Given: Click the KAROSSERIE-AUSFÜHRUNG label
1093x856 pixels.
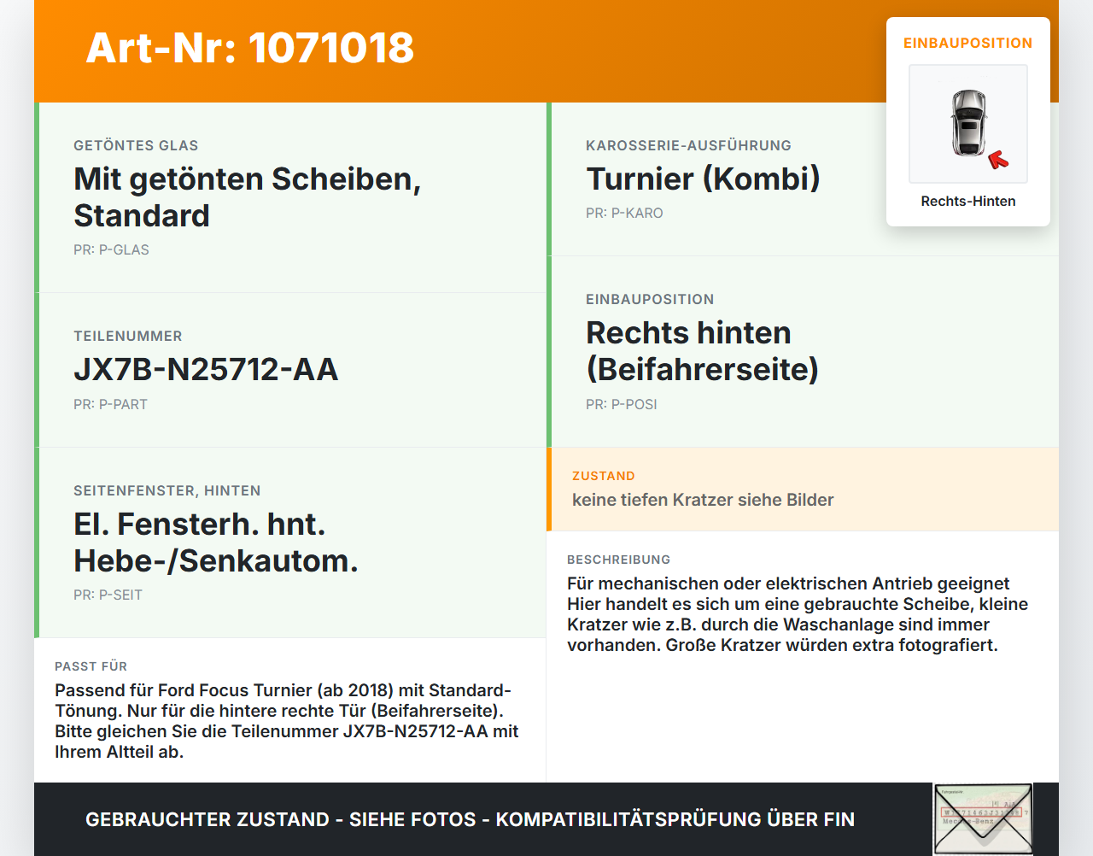Looking at the screenshot, I should pos(688,146).
